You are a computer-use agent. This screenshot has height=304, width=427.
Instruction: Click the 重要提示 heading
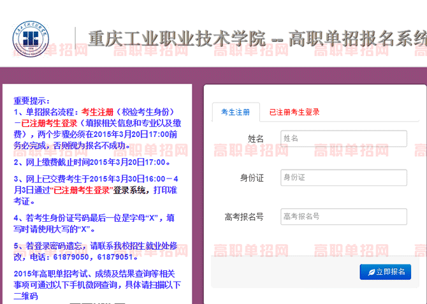(x=31, y=101)
